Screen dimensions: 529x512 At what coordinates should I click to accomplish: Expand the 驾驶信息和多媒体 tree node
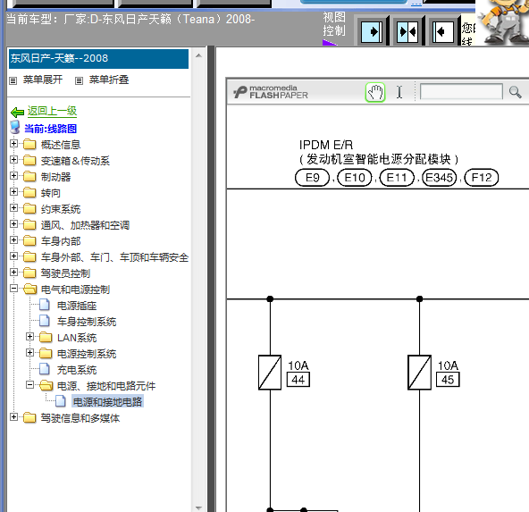tap(13, 417)
